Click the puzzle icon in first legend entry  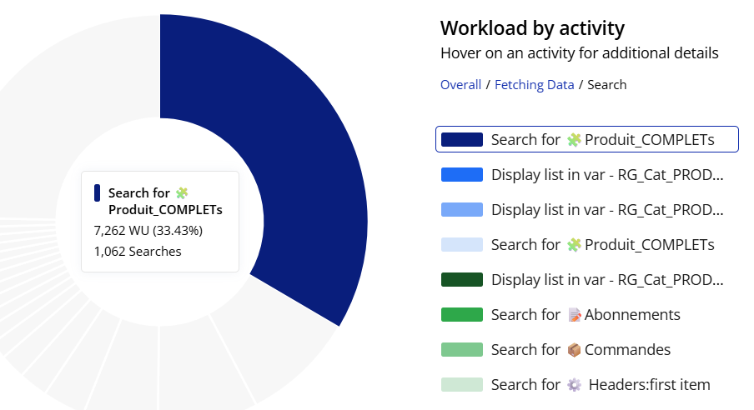[574, 140]
